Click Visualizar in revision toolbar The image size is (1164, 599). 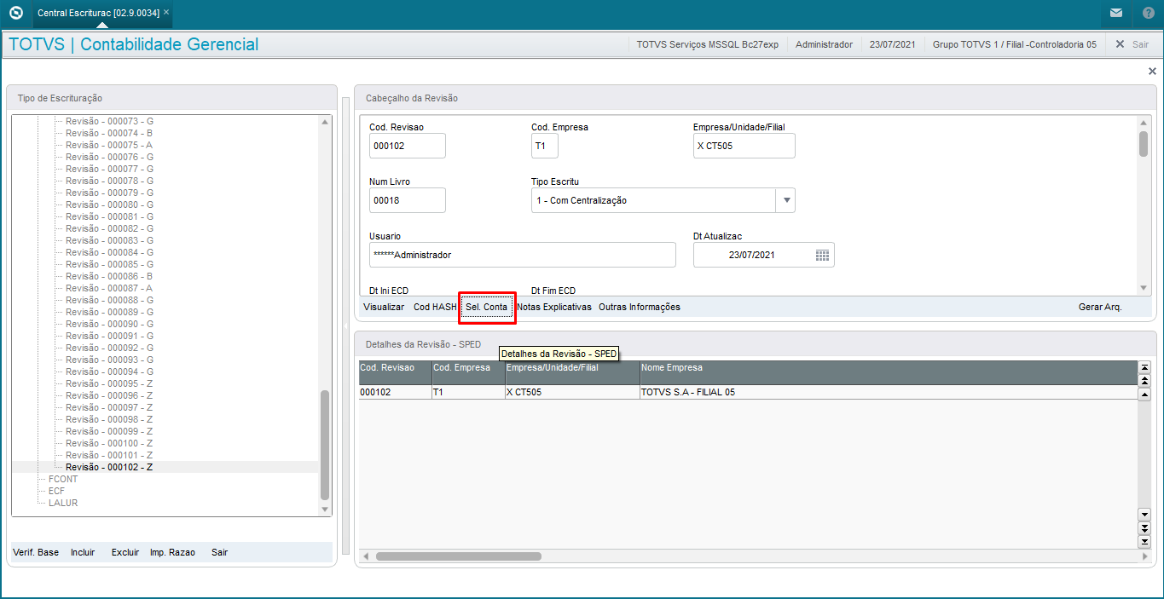[x=384, y=307]
